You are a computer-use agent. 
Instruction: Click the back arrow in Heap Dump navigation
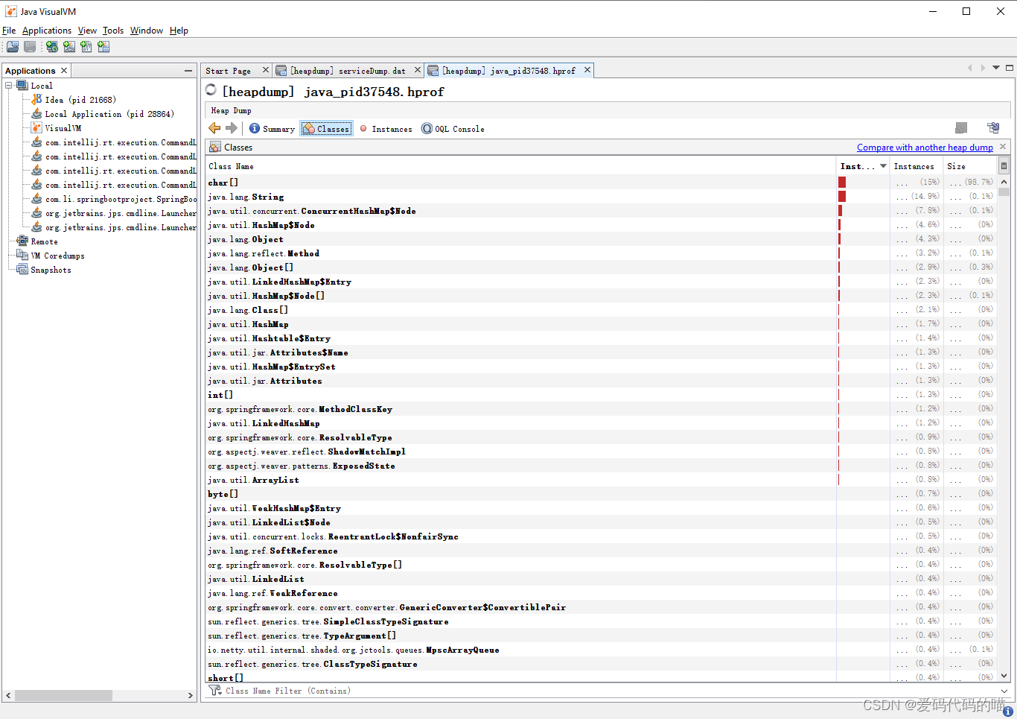(214, 127)
